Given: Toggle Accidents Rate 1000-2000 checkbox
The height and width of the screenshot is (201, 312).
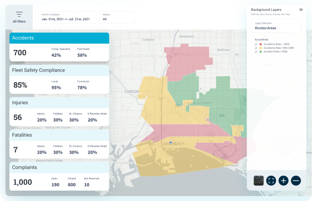Looking at the screenshot, I should coord(256,48).
